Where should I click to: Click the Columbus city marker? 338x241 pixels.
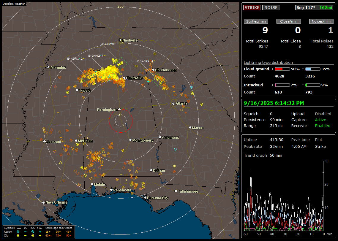[160, 137]
